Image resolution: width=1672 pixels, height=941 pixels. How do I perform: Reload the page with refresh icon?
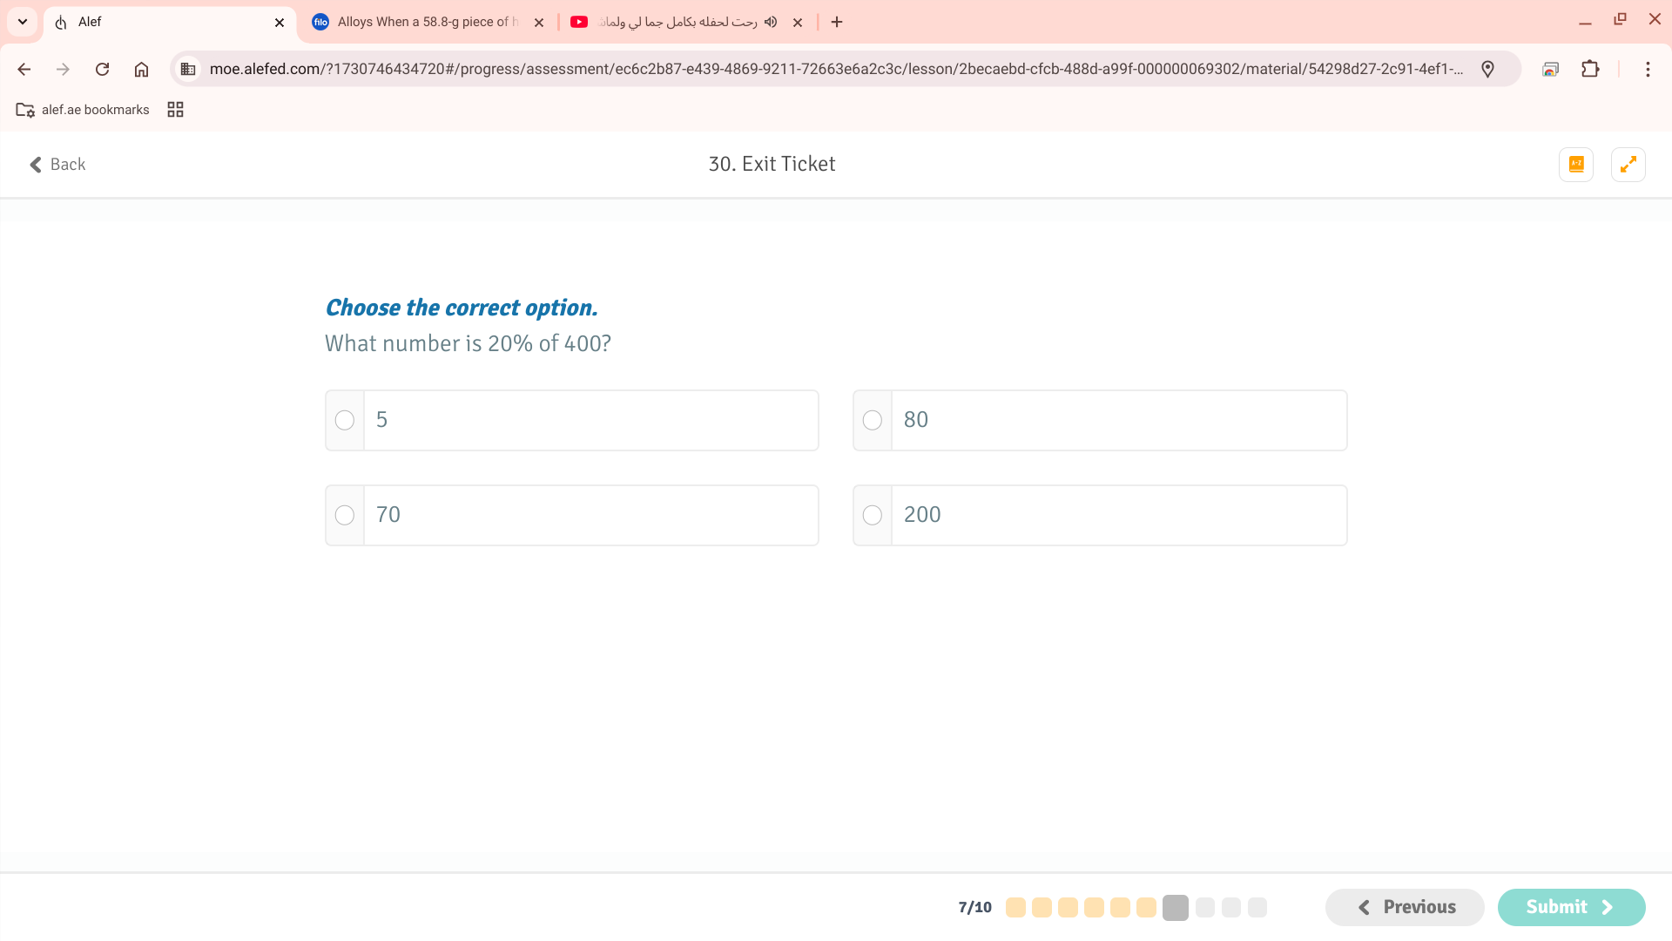(102, 69)
